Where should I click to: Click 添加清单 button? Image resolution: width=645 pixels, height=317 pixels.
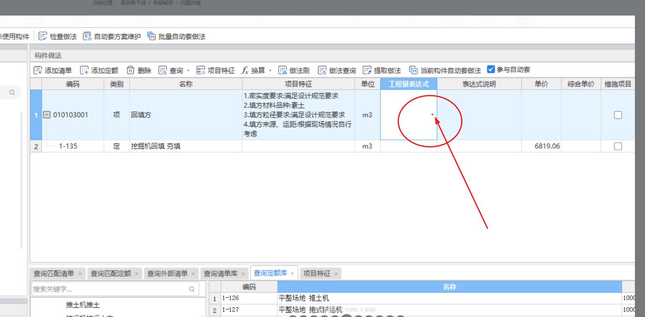(53, 70)
